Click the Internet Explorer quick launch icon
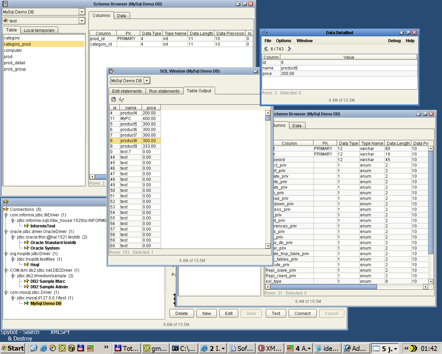Viewport: 442px width, 354px height. [43, 348]
